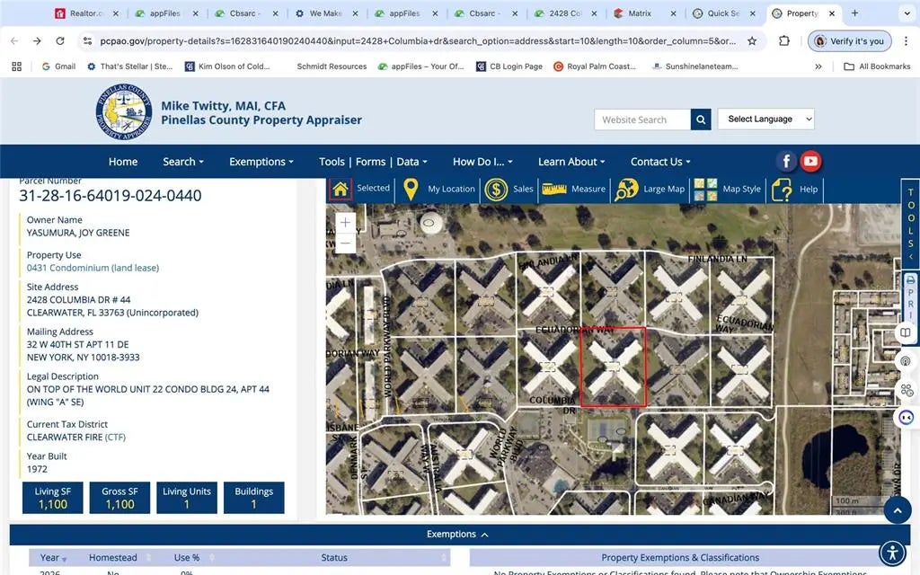Open the Sales dollar icon tool
920x575 pixels.
pyautogui.click(x=496, y=190)
